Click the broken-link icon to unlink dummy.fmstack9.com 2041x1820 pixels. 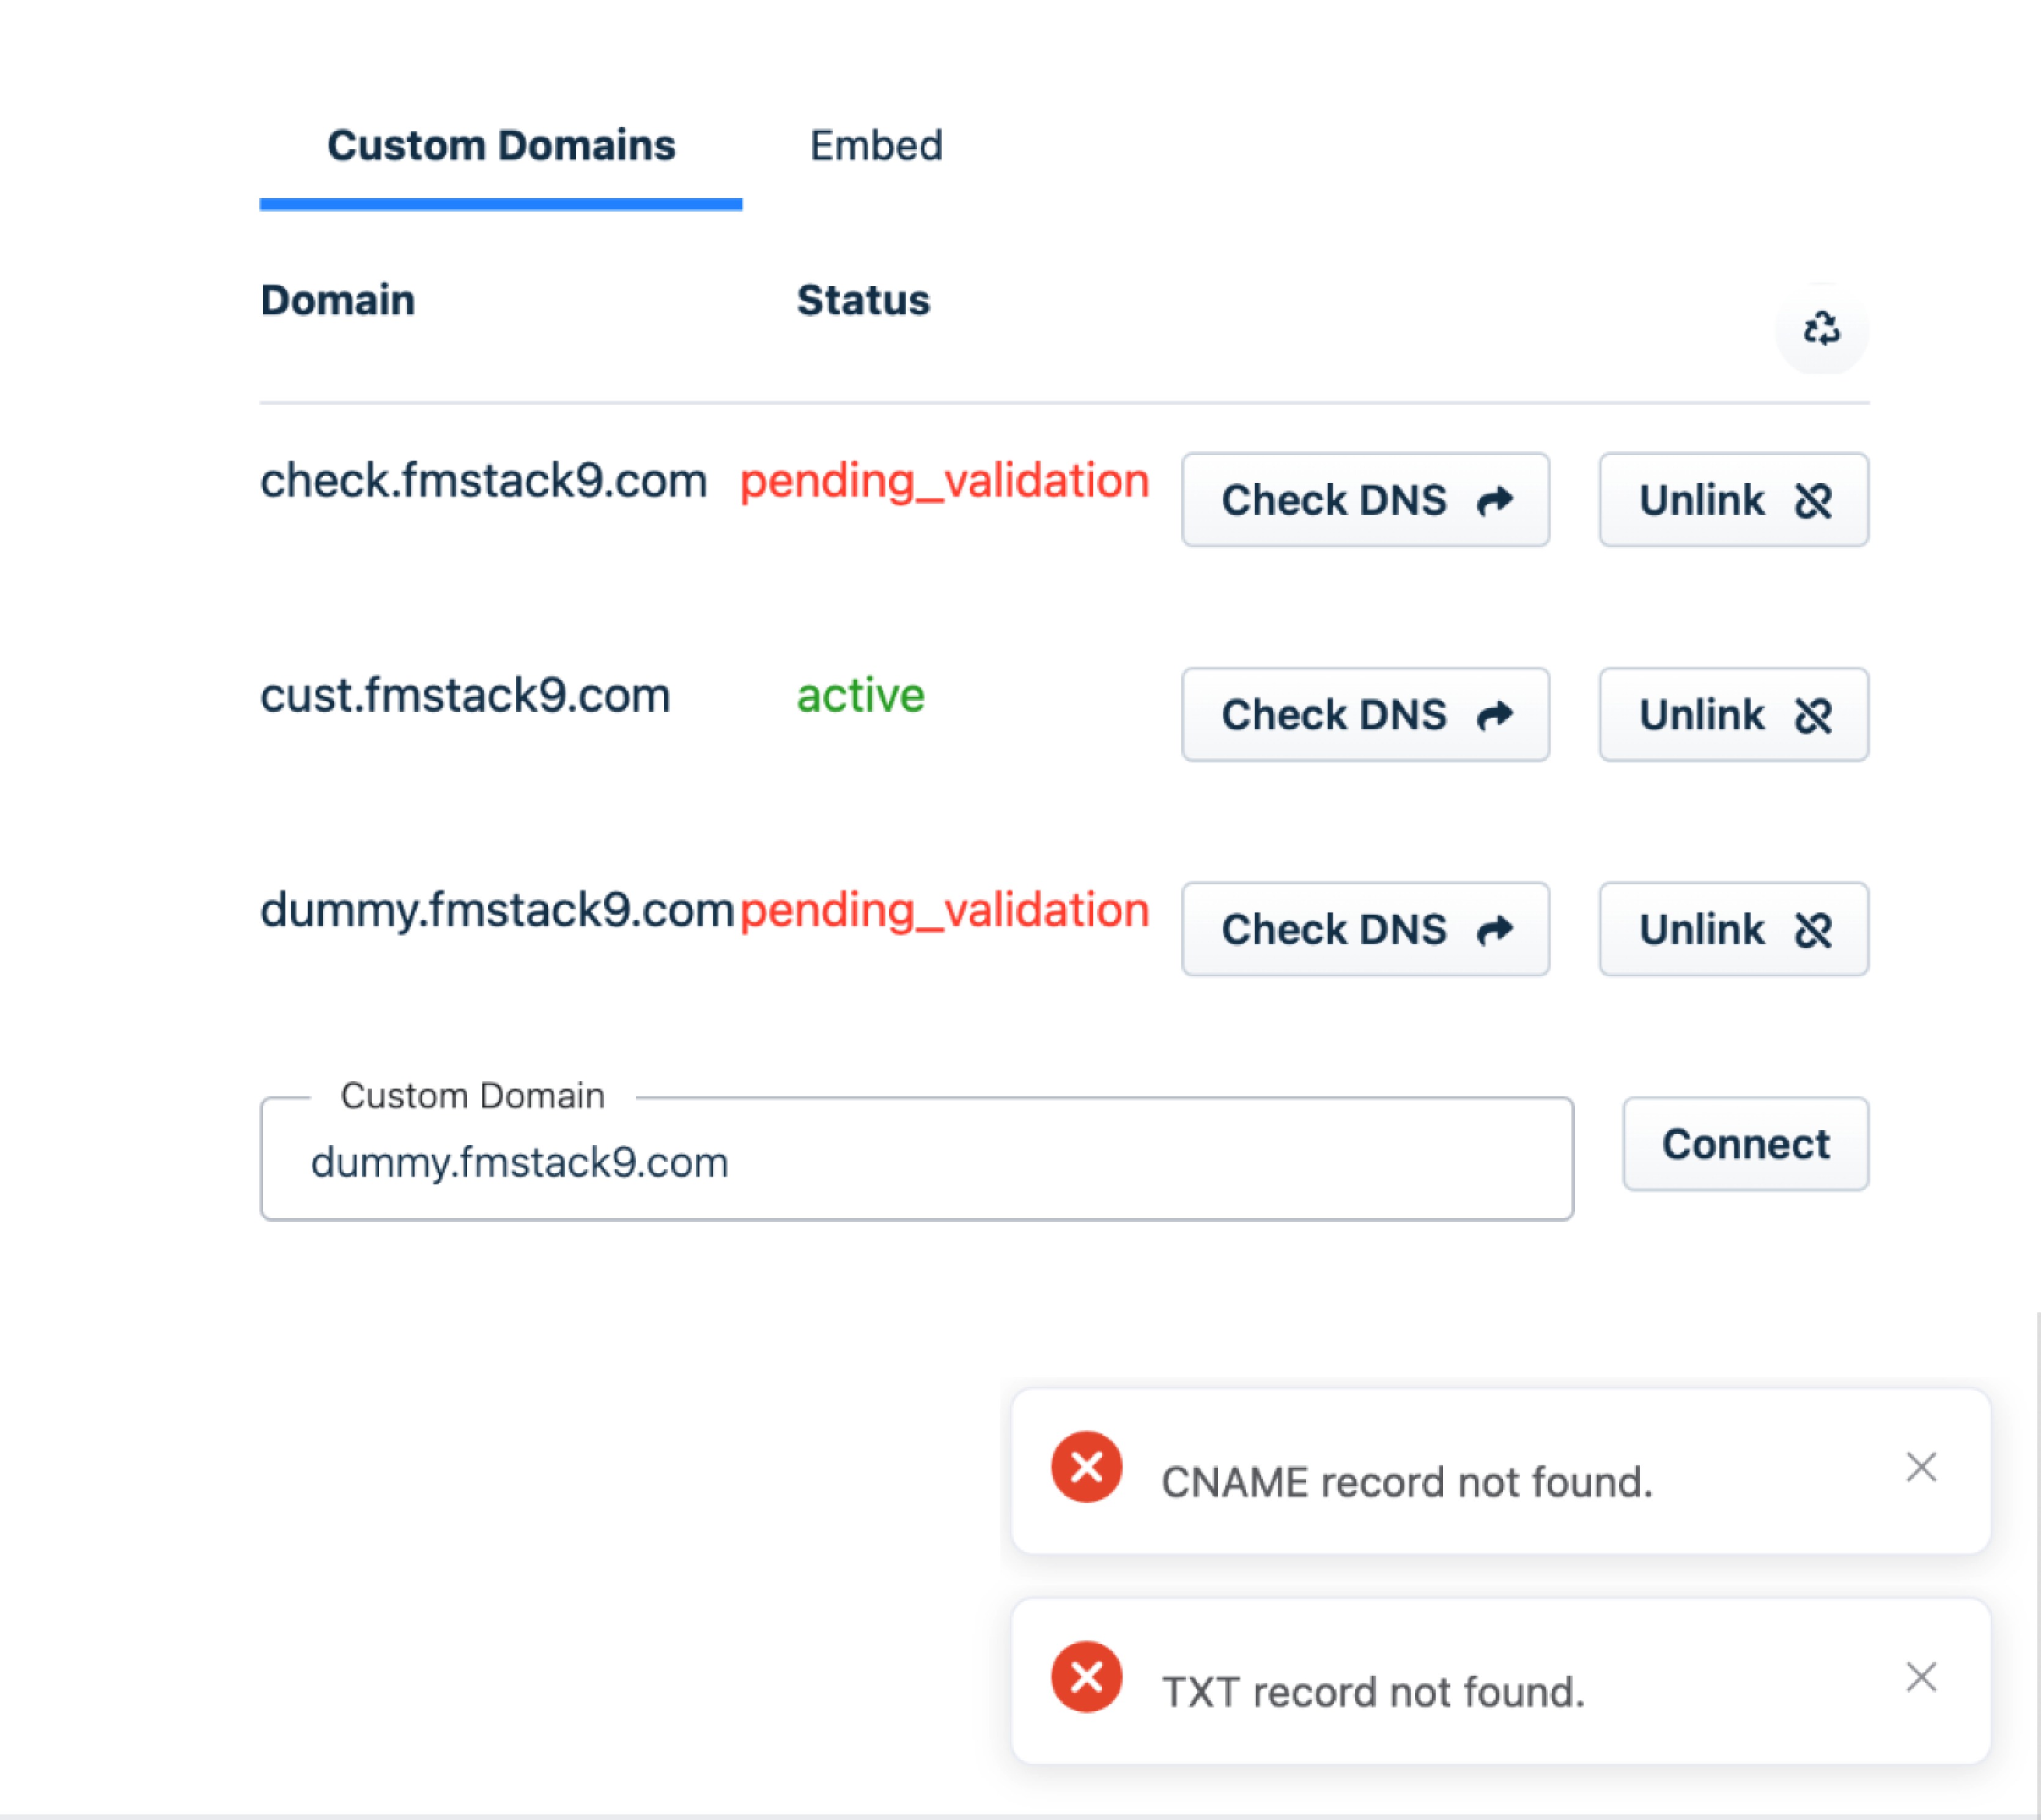(x=1813, y=930)
